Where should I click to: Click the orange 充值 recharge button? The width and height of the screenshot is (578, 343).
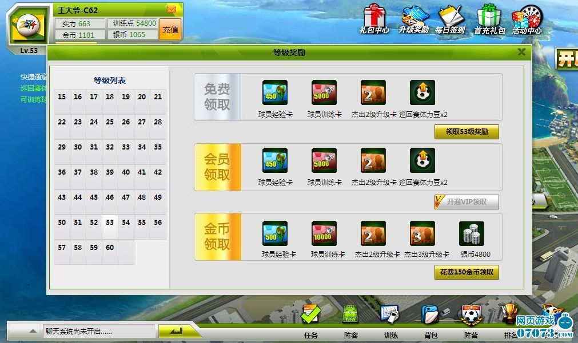(x=170, y=30)
